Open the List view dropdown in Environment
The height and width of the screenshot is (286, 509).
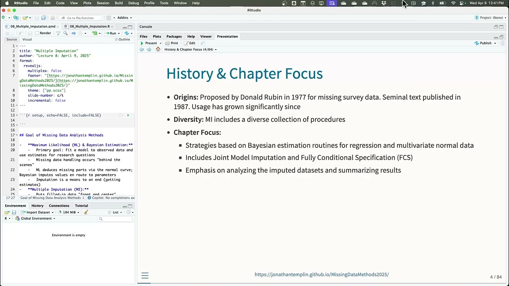(x=115, y=213)
